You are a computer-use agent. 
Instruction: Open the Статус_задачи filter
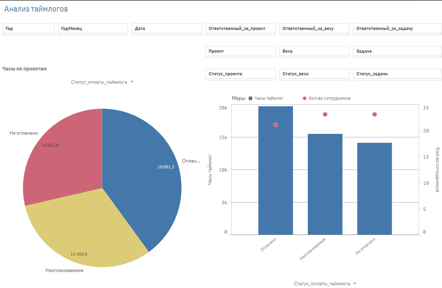pos(397,74)
